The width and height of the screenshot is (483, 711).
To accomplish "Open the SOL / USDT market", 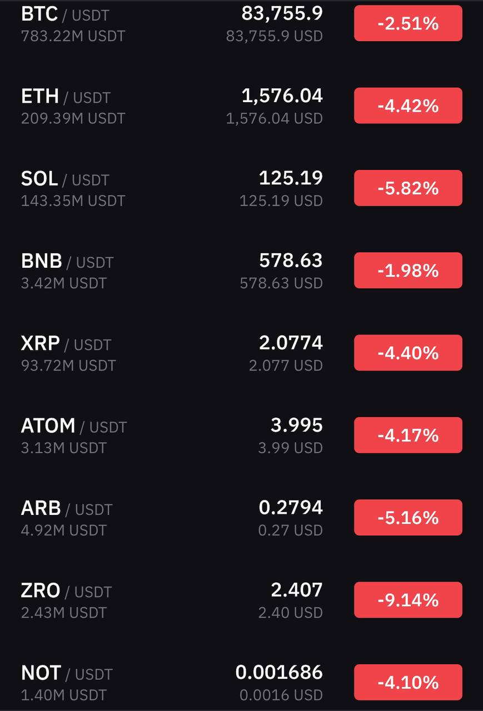I will point(64,179).
